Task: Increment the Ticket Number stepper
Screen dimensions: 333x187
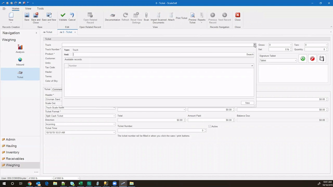Action: coord(205,130)
